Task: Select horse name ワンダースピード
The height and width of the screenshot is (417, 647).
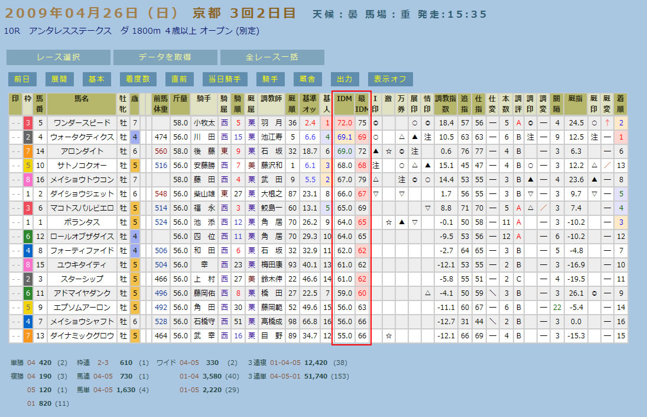Action: pyautogui.click(x=82, y=123)
